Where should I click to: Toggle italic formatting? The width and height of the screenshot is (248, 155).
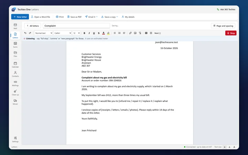point(89,33)
